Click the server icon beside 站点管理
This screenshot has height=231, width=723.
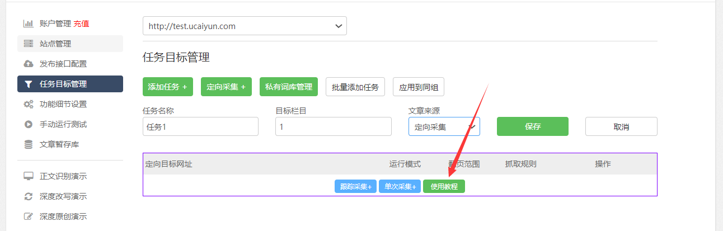coord(28,44)
